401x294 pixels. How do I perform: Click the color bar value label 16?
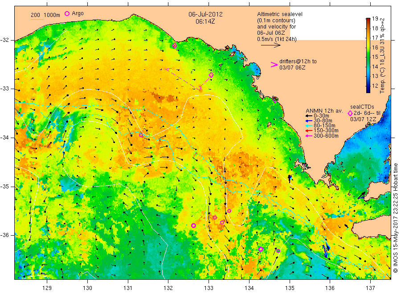tap(375, 47)
